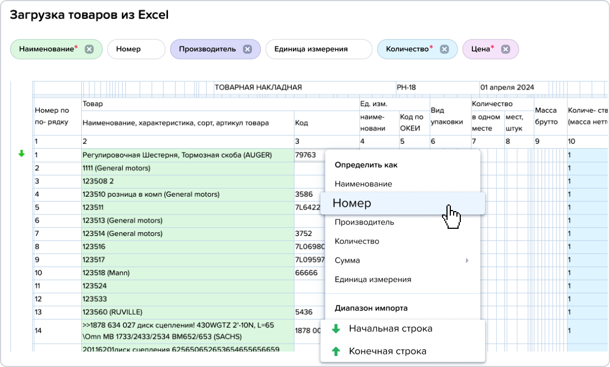
Task: Click cell 'Регулировочная Шестерня, Тормозная скоба (AUGER)'
Action: pos(187,155)
